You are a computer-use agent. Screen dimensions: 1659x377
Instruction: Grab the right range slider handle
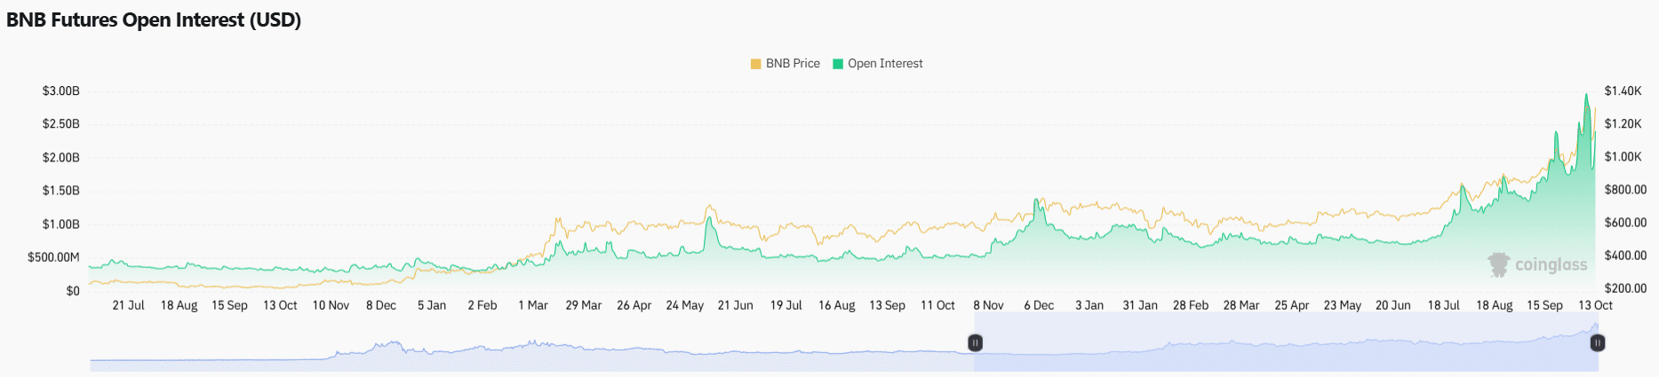coord(1598,342)
